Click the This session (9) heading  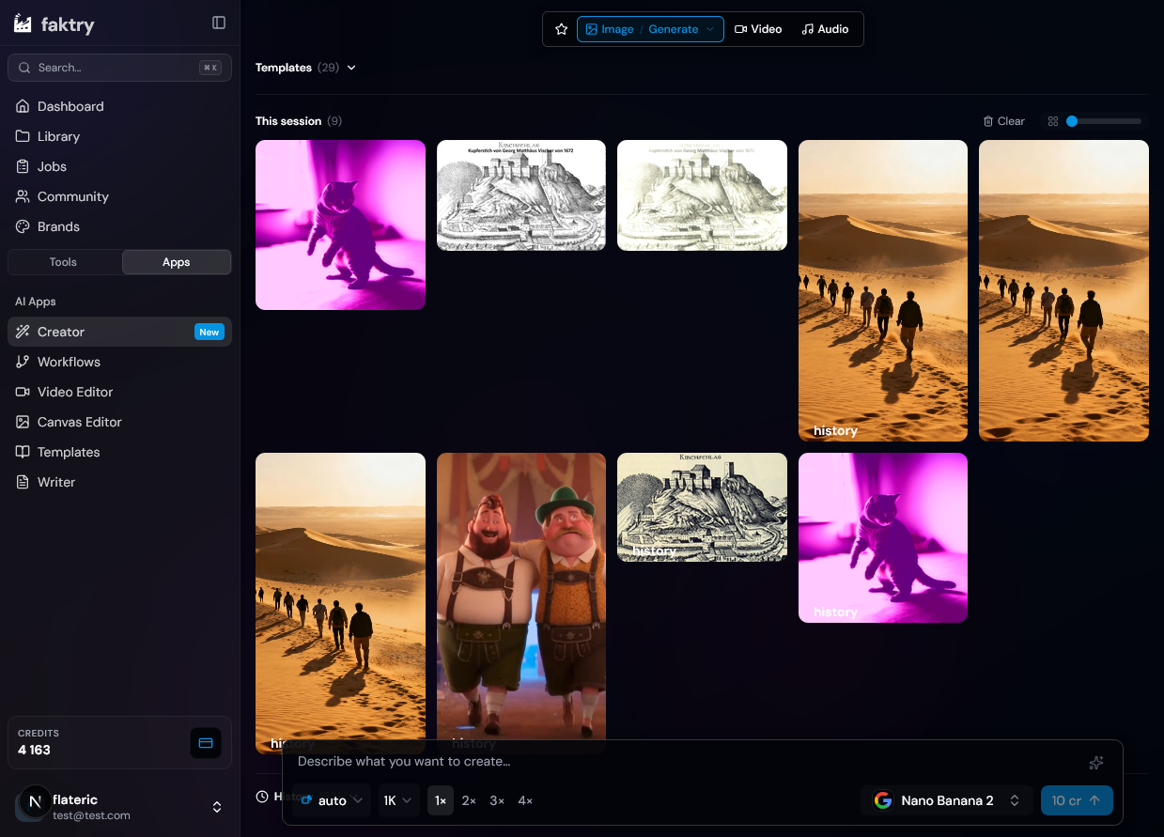[299, 121]
